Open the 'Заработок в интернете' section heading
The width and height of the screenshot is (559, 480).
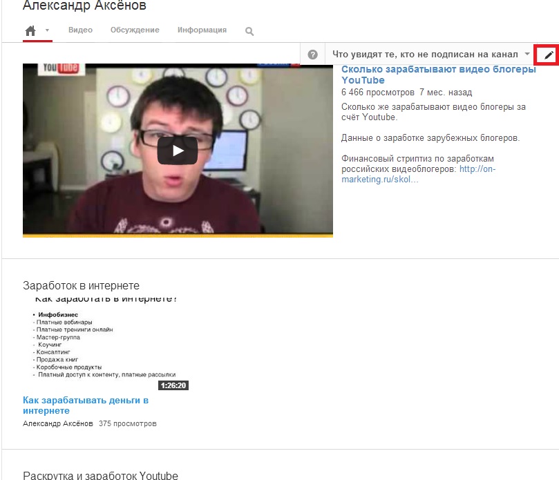tap(81, 285)
